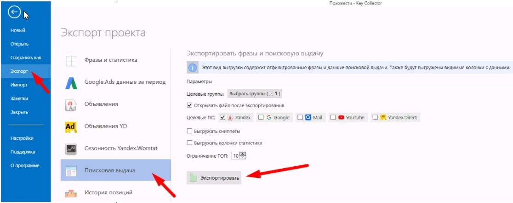Image resolution: width=513 pixels, height=203 pixels.
Task: Enable the Google search engine checkbox
Action: click(x=261, y=117)
